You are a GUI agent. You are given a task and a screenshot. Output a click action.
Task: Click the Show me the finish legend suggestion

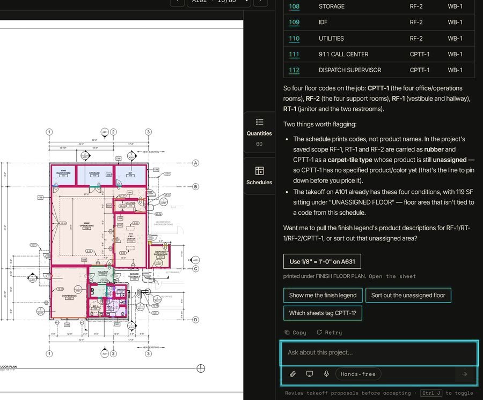[323, 295]
